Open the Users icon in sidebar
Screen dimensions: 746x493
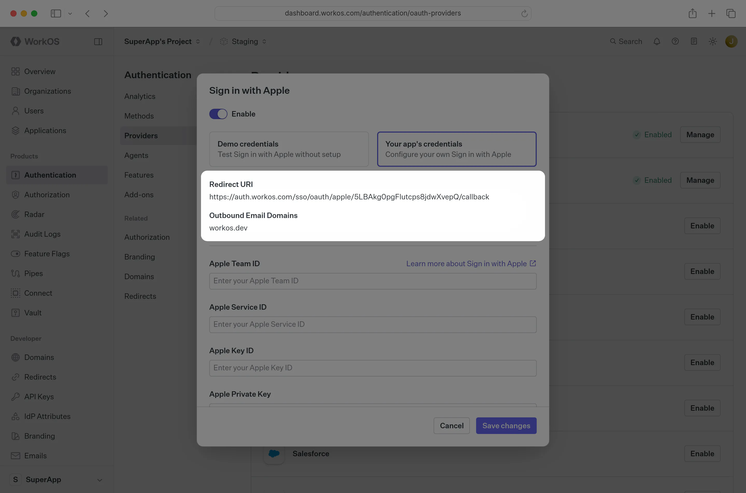click(15, 111)
